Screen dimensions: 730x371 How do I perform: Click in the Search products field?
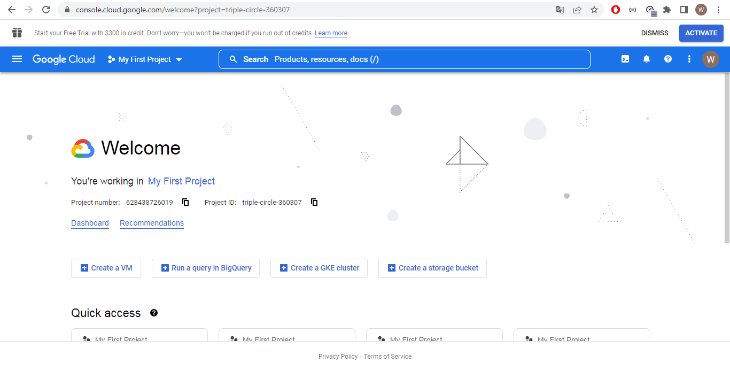tap(405, 59)
